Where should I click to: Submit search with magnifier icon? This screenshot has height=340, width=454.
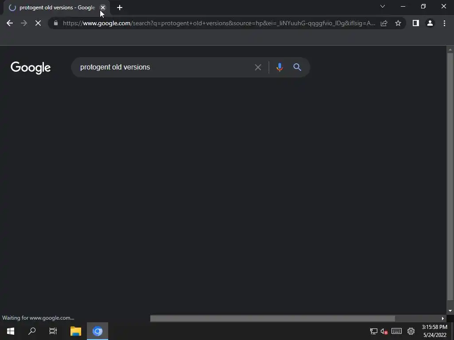coord(297,67)
